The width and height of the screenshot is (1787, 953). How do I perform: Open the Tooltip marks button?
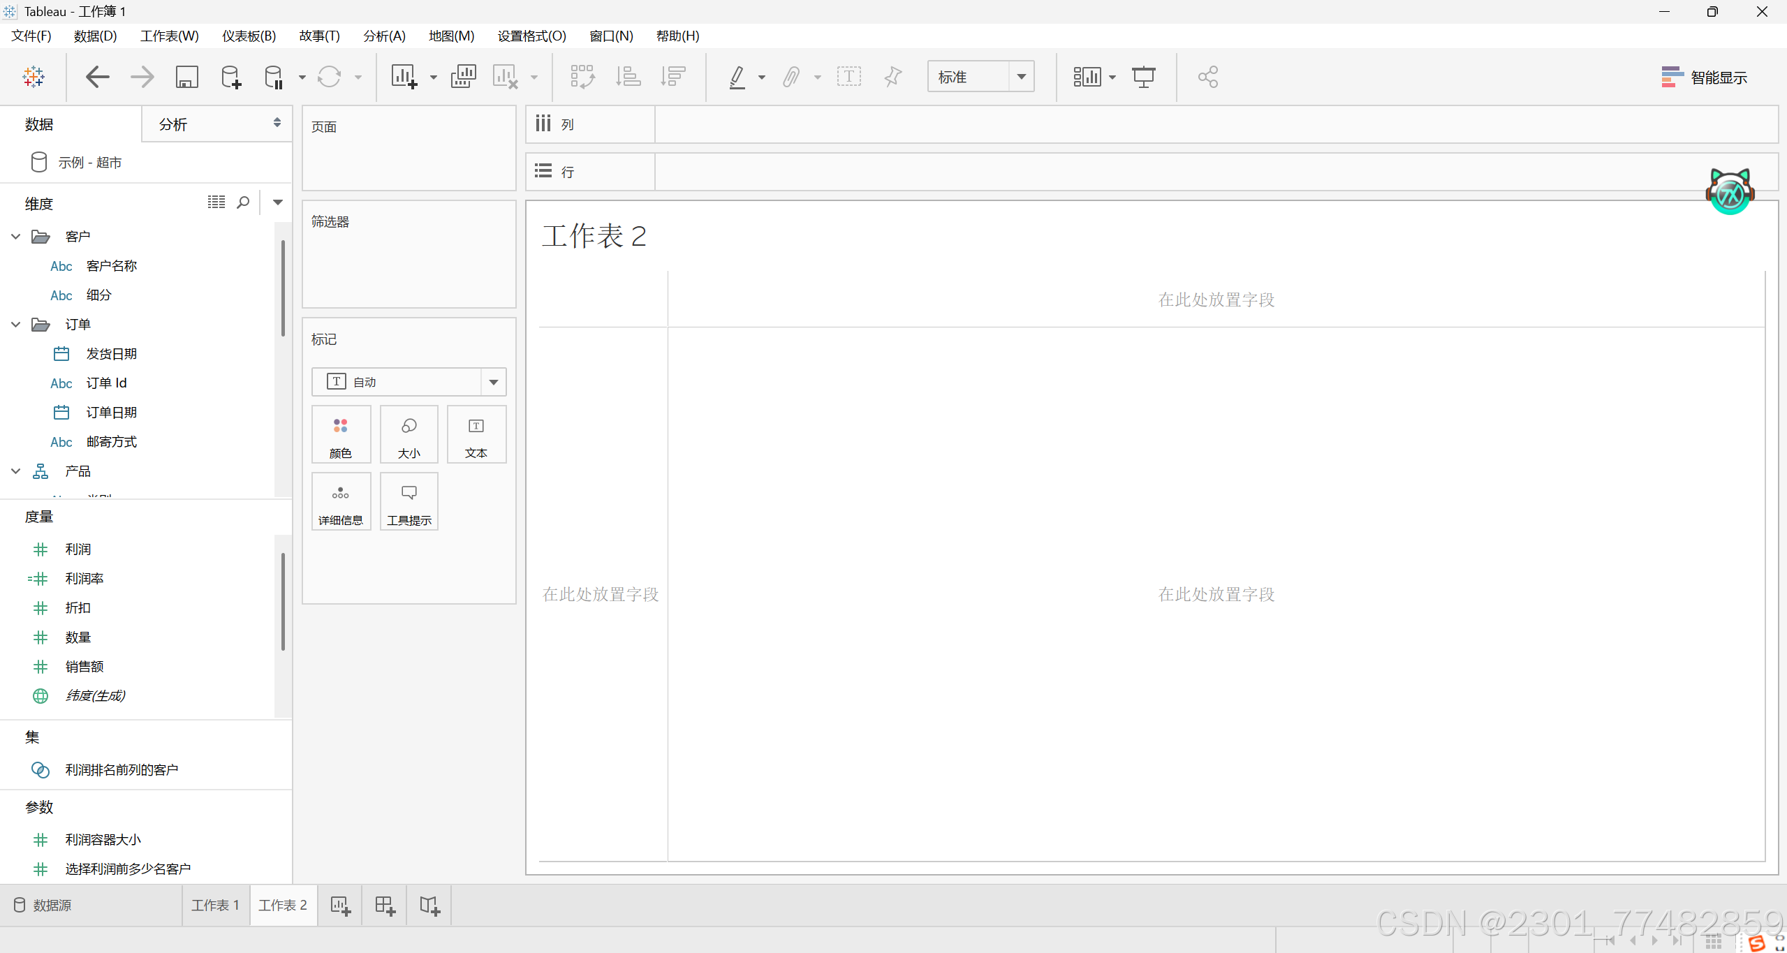click(x=409, y=502)
